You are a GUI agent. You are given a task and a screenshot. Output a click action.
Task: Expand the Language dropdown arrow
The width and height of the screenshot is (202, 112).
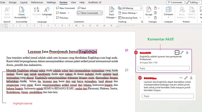47,17
